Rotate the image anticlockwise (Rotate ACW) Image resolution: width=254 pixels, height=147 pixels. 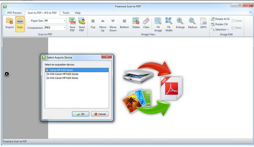pyautogui.click(x=220, y=19)
